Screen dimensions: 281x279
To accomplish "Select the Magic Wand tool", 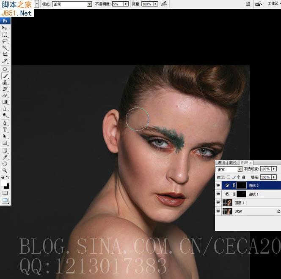I will pyautogui.click(x=5, y=48).
